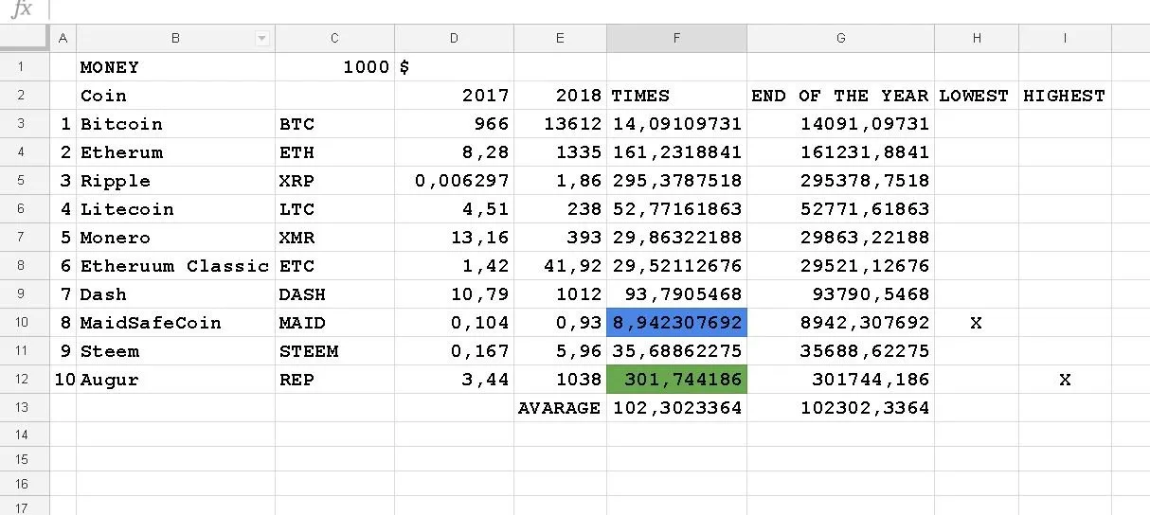
Task: Click the cell 161,2318841
Action: (x=676, y=152)
